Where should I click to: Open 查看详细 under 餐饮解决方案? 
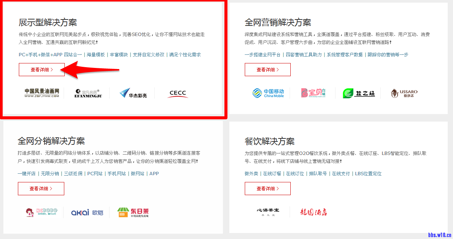(268, 189)
